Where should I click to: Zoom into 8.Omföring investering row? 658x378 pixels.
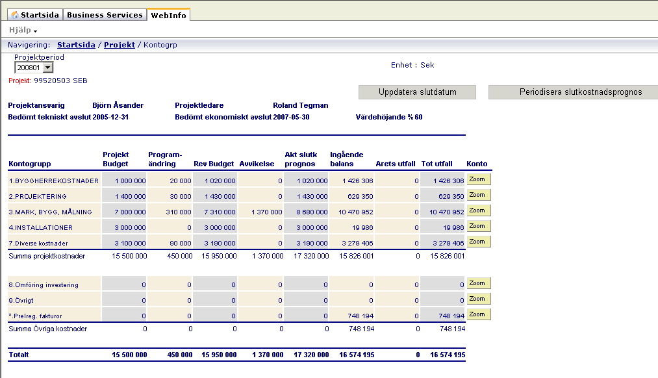click(478, 283)
